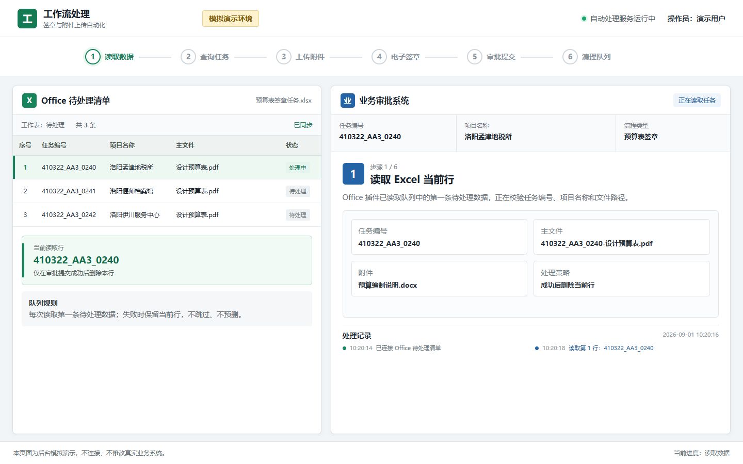Click the 待处理 tag for 洛阳偃师档案馆
743x464 pixels.
(x=298, y=191)
